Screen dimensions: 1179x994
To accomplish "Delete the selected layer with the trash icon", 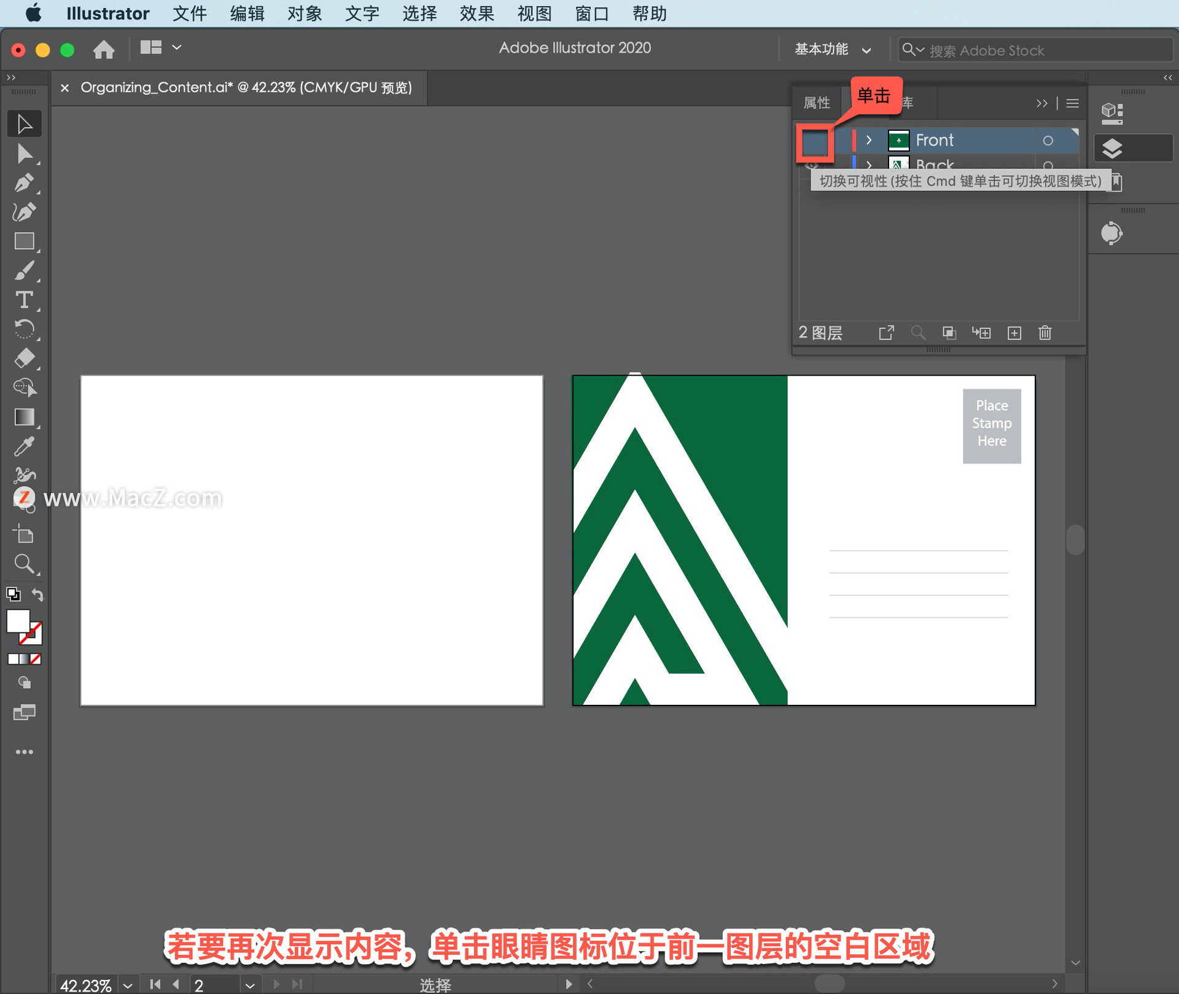I will [1045, 333].
